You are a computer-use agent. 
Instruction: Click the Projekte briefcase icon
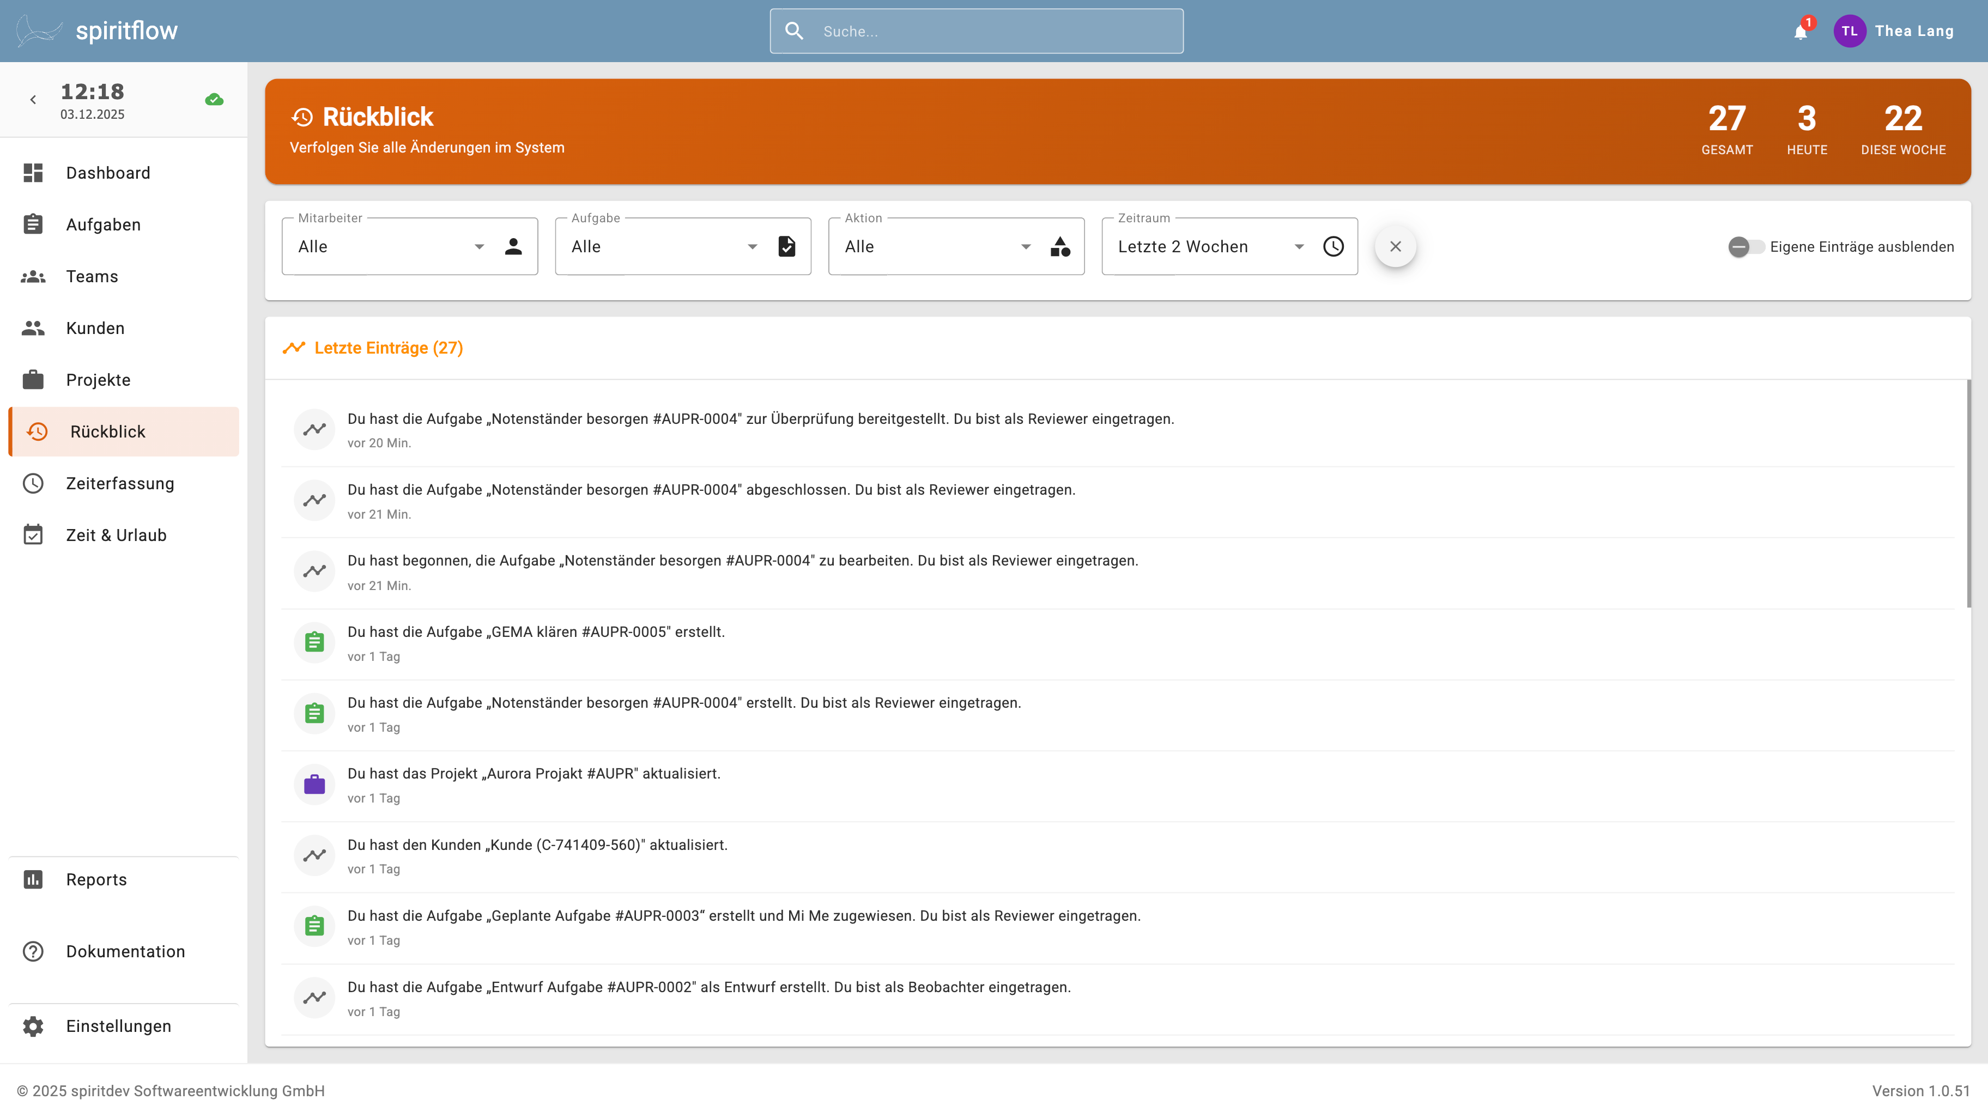[x=33, y=380]
